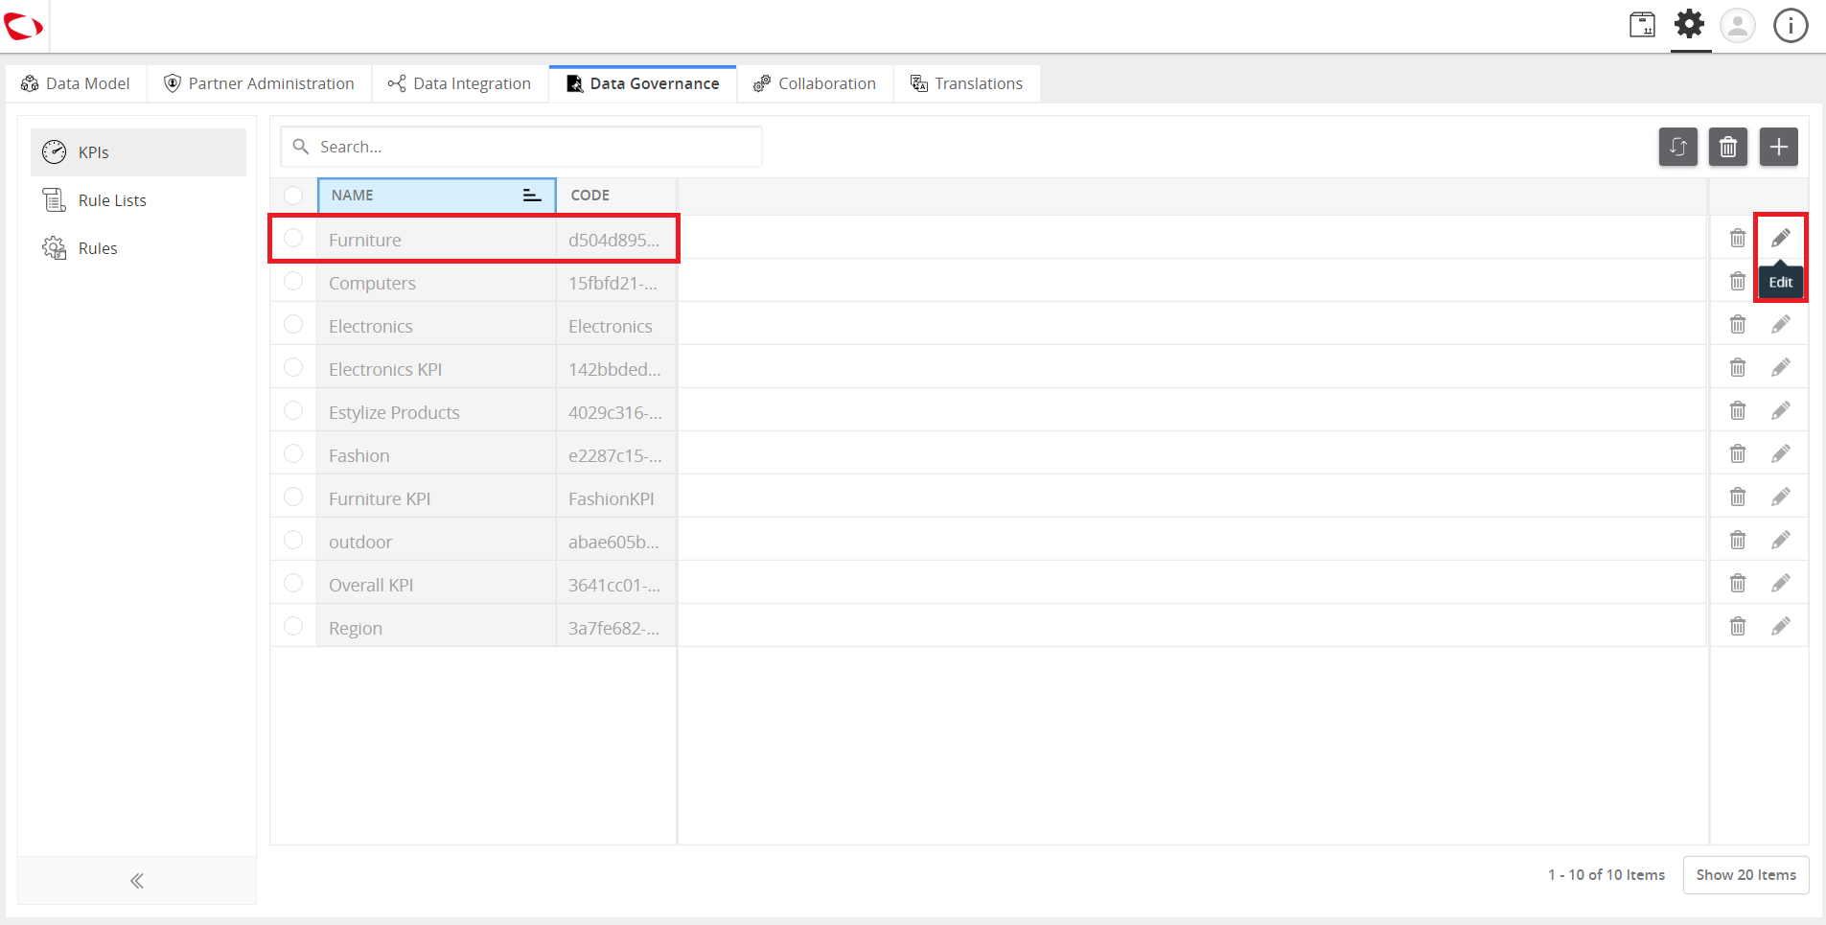Delete the Electronics KPI row
The width and height of the screenshot is (1826, 925).
1737,367
